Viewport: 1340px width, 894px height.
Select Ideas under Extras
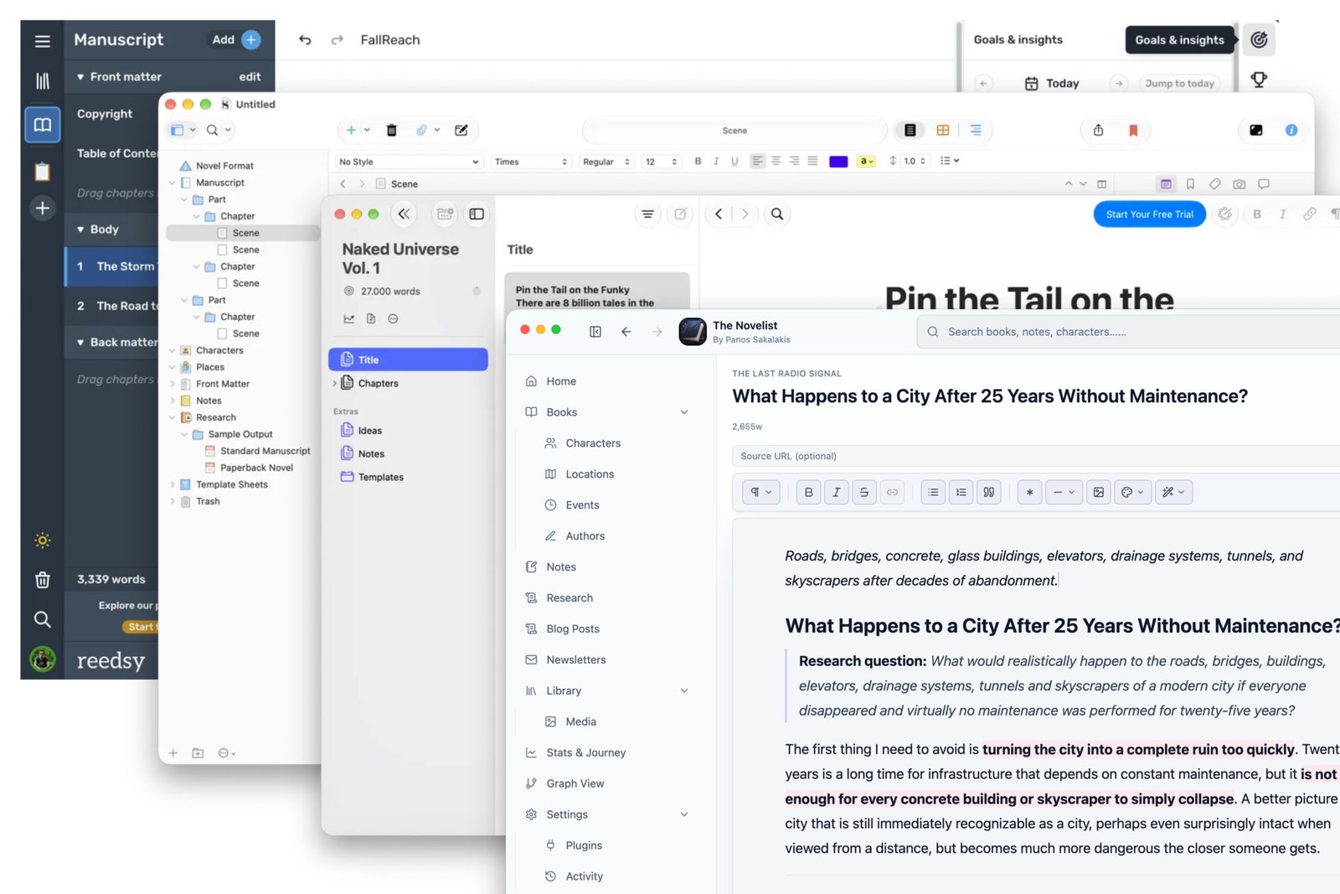[370, 431]
